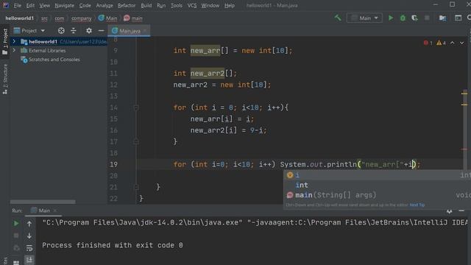Open Project panel settings gear
This screenshot has width=471, height=265.
89,31
